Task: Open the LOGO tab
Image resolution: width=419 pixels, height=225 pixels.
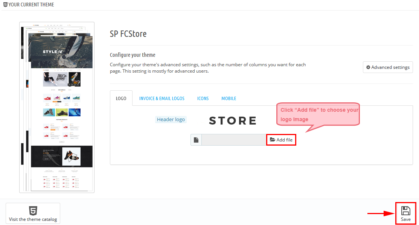Action: pyautogui.click(x=121, y=98)
